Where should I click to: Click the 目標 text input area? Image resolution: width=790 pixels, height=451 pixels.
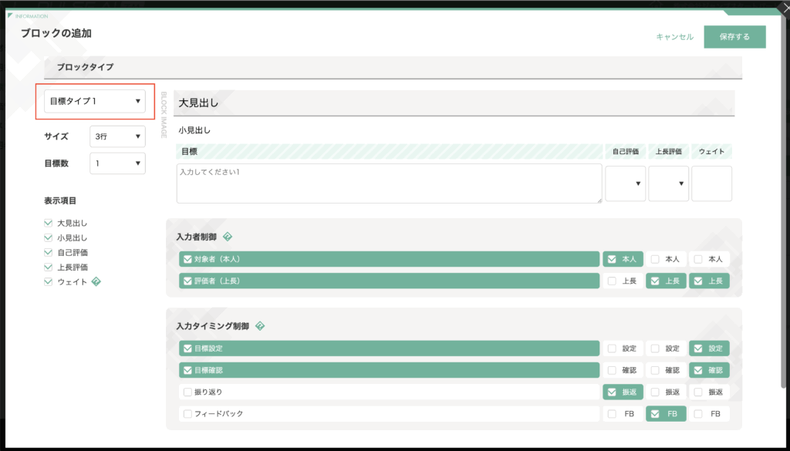coord(389,183)
